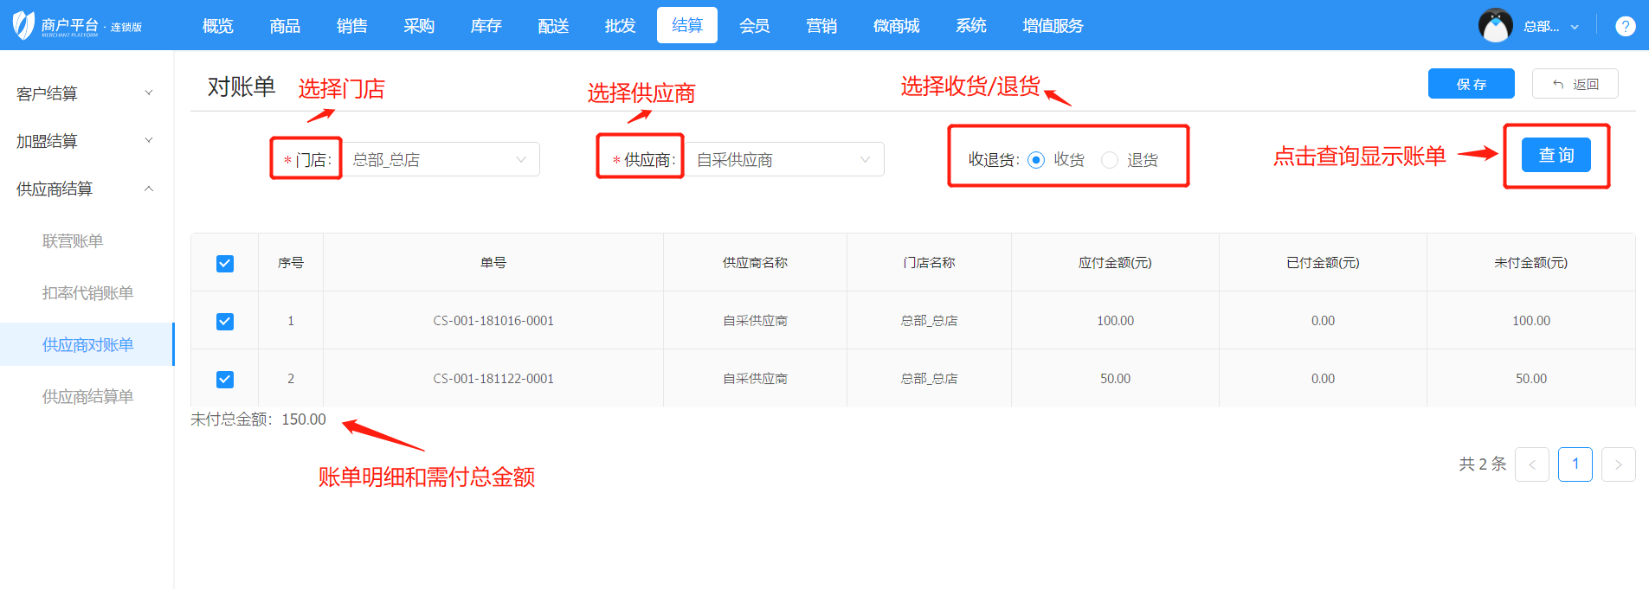1649x589 pixels.
Task: Open 供应商结算单 in sidebar
Action: pyautogui.click(x=87, y=396)
